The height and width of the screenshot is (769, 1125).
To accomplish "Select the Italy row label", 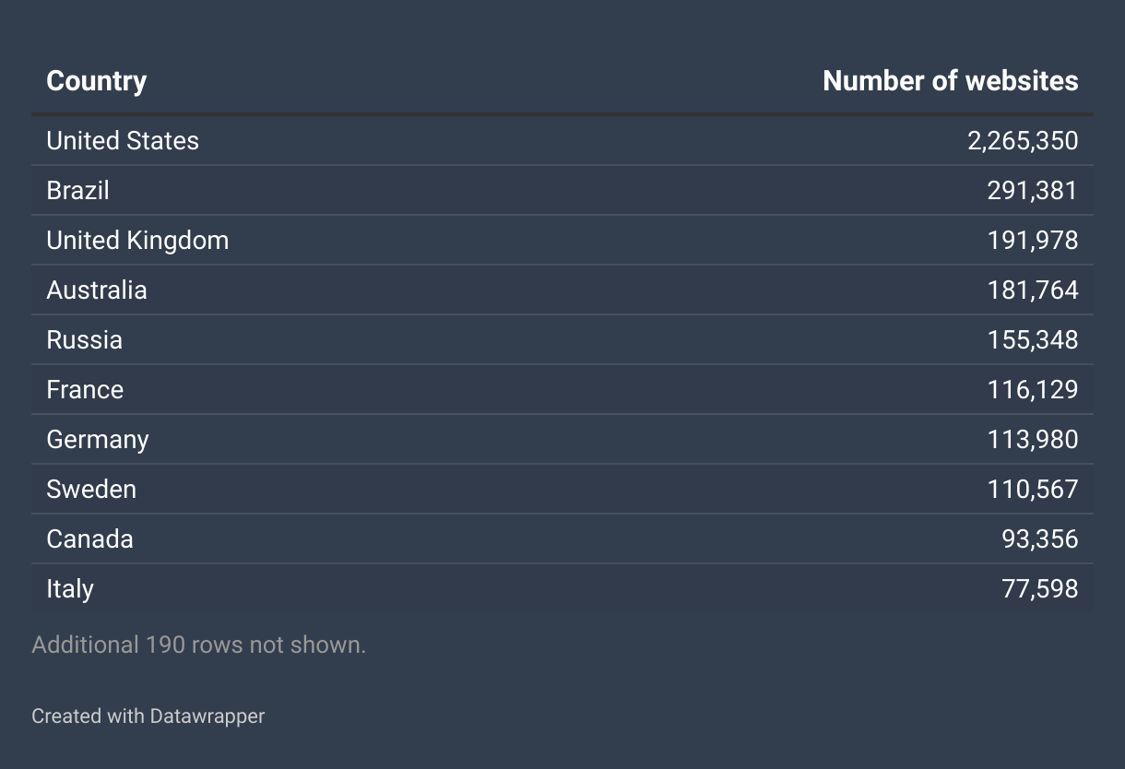I will pyautogui.click(x=70, y=589).
